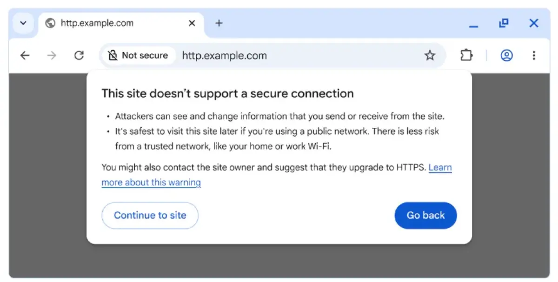Click the Go back button
Viewport: 558px width, 282px height.
click(x=425, y=215)
